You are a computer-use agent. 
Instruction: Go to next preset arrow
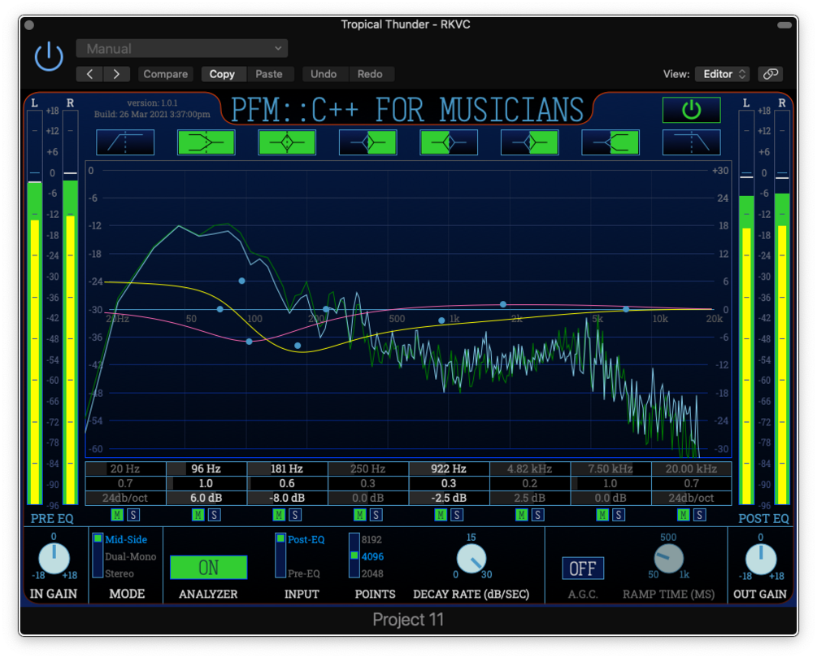coord(117,74)
